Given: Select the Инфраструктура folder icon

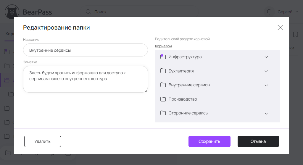Looking at the screenshot, I should point(163,57).
